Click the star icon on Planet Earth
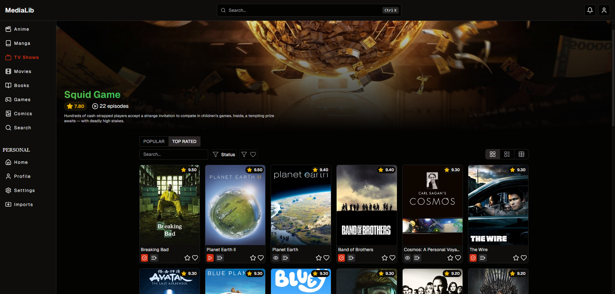The height and width of the screenshot is (294, 615). 319,258
